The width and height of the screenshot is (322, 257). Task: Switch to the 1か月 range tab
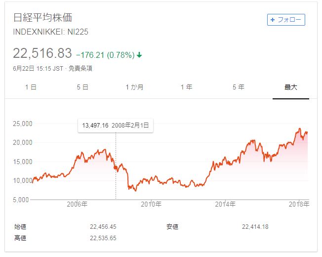coord(134,87)
